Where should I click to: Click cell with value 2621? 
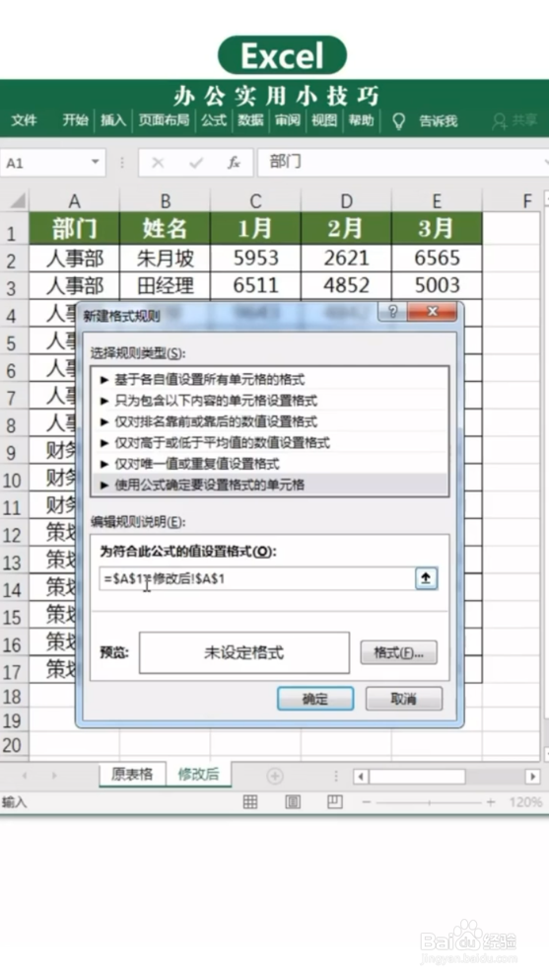(x=347, y=259)
